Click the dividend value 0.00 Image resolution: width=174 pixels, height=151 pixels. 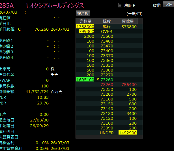pos(44,114)
